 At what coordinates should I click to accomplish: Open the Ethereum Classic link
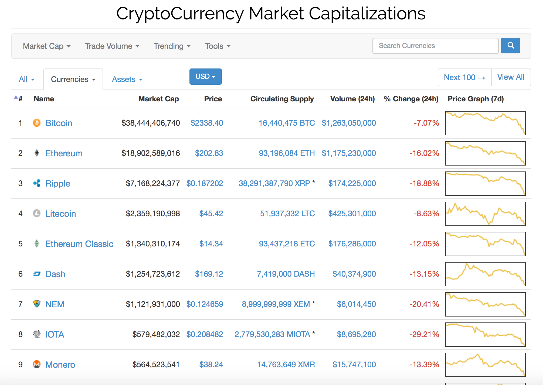(x=79, y=244)
